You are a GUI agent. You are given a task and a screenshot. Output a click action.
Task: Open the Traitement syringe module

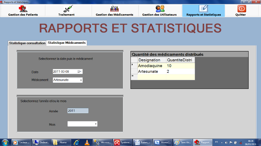(x=67, y=11)
